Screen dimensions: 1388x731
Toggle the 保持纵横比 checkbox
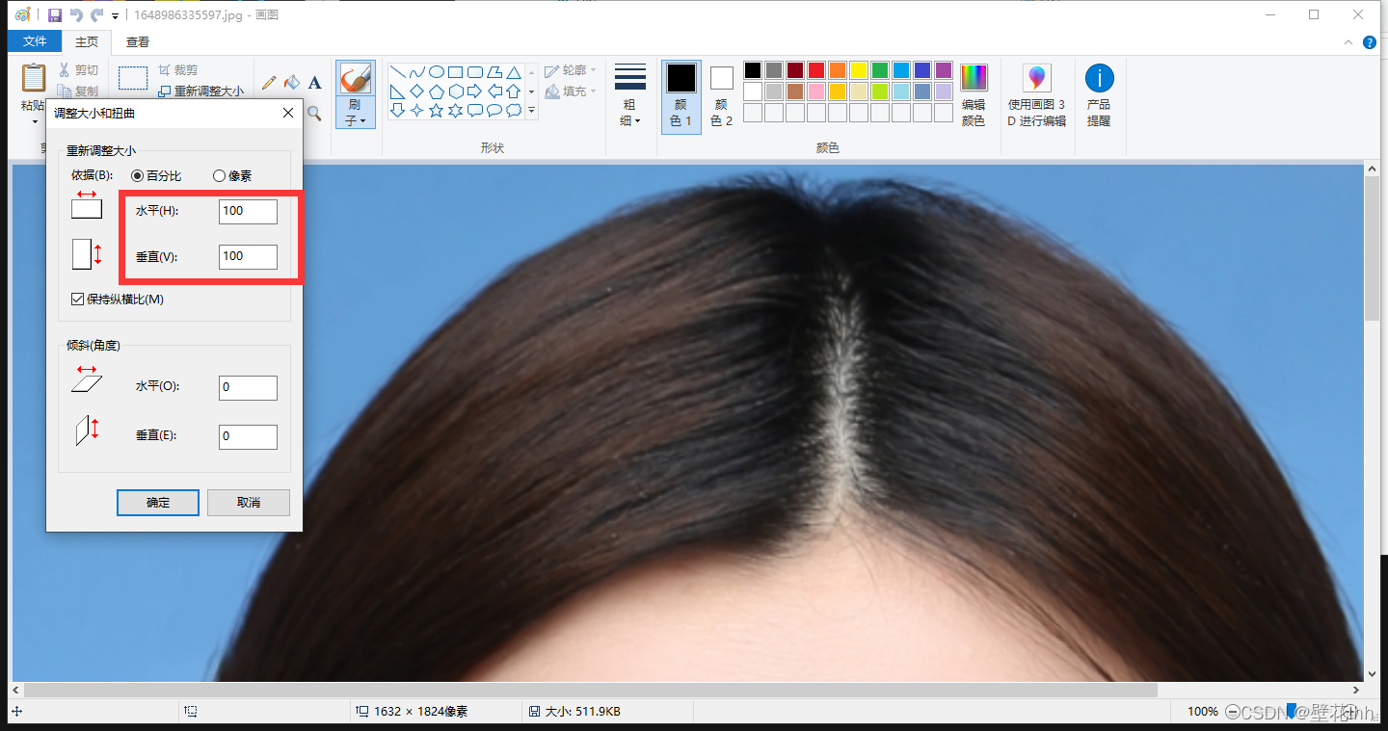pos(78,300)
